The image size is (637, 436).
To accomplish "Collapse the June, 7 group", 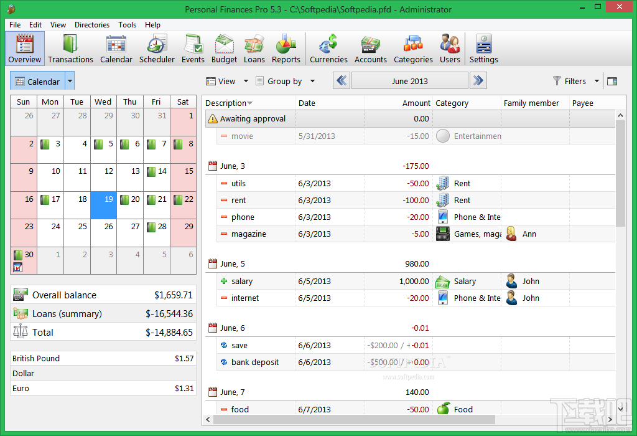I will coord(213,392).
